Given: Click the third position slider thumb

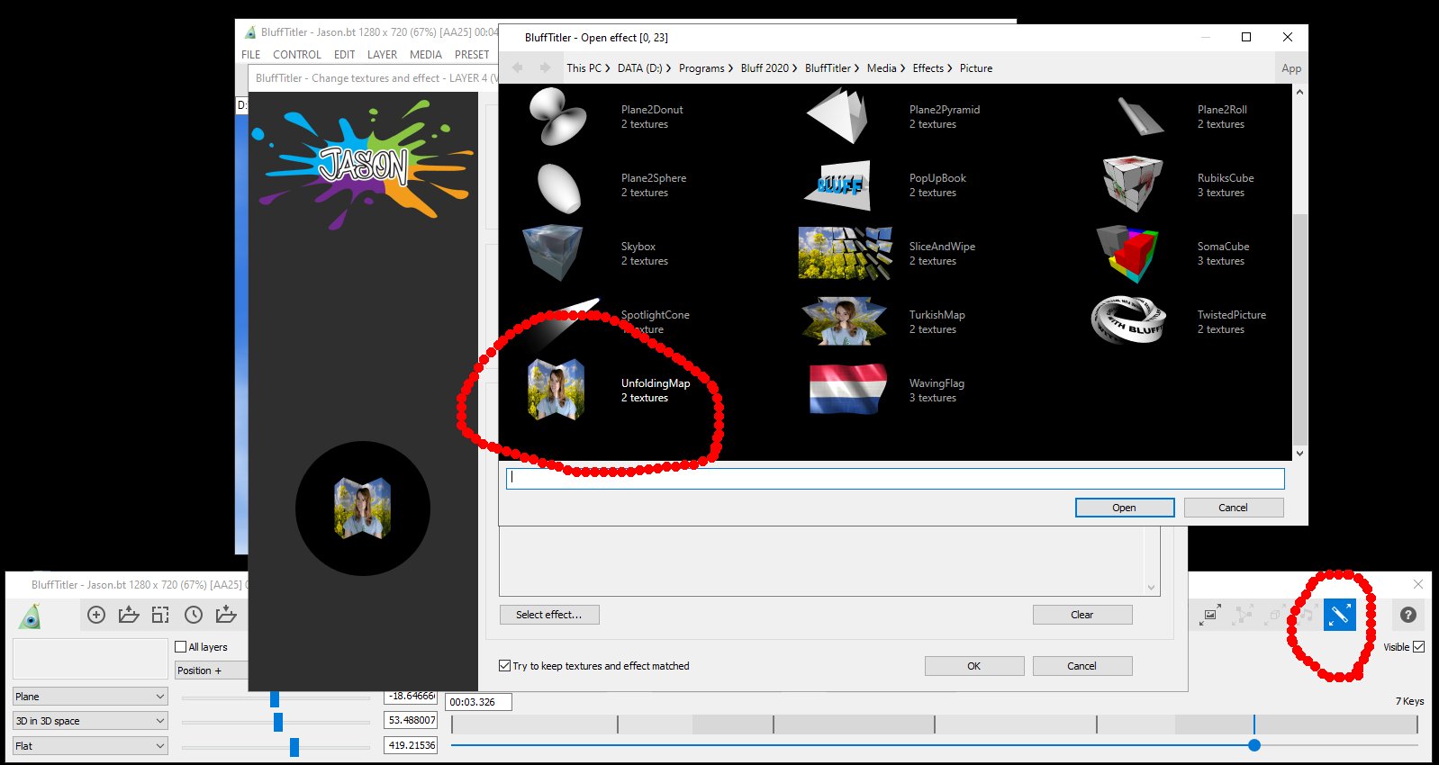Looking at the screenshot, I should (294, 747).
